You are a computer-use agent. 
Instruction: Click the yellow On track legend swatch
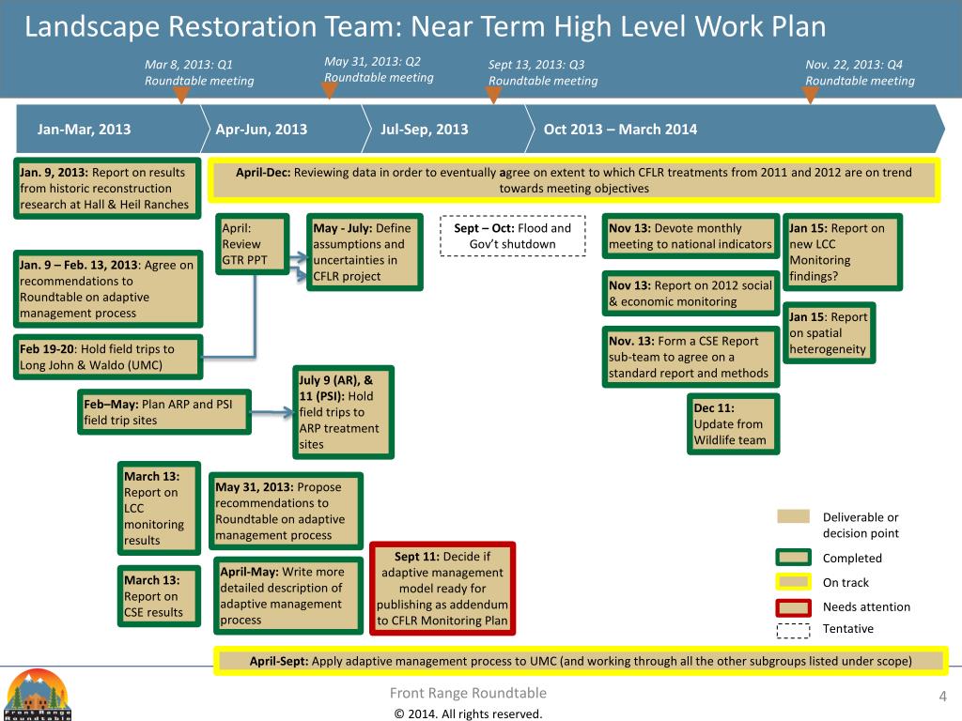point(793,582)
